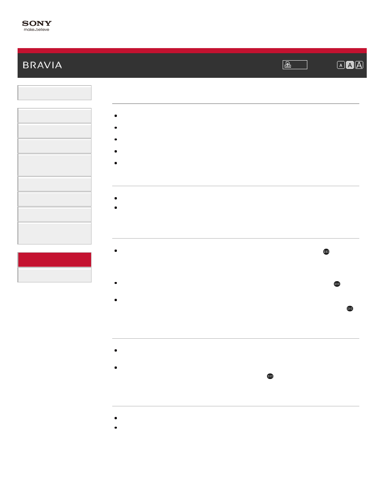This screenshot has width=373, height=483.
Task: Select the medium font size icon
Action: 350,65
